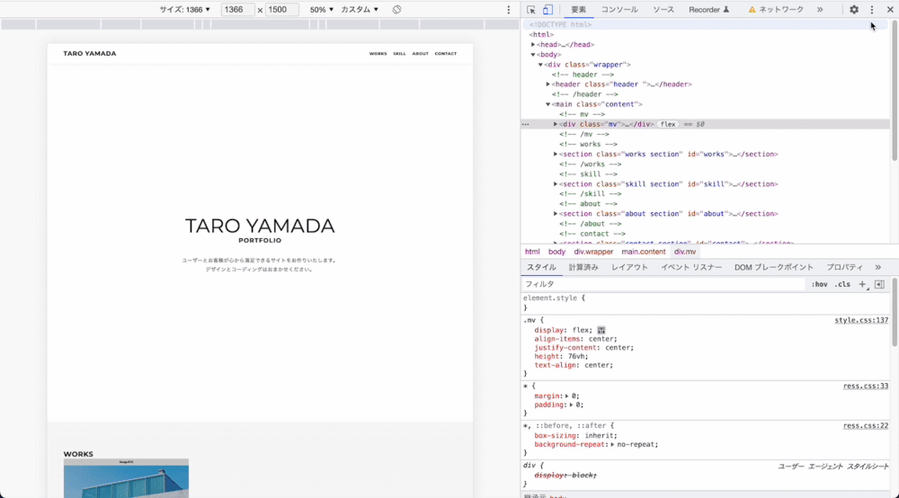Click the rotate screen icon
899x498 pixels.
tap(396, 10)
